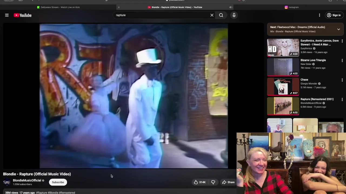Like the video with thumbs up

pos(199,182)
